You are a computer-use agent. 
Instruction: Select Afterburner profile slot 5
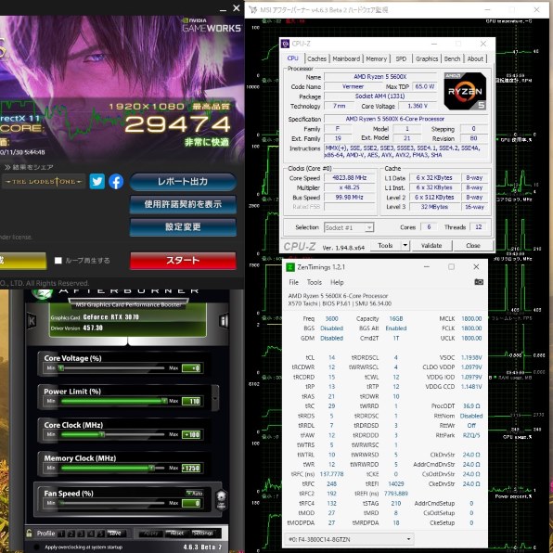point(100,534)
